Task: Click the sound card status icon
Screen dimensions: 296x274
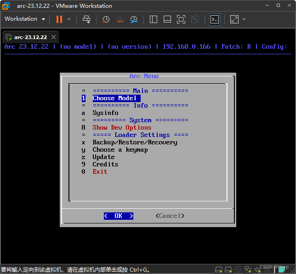Action: [x=257, y=270]
